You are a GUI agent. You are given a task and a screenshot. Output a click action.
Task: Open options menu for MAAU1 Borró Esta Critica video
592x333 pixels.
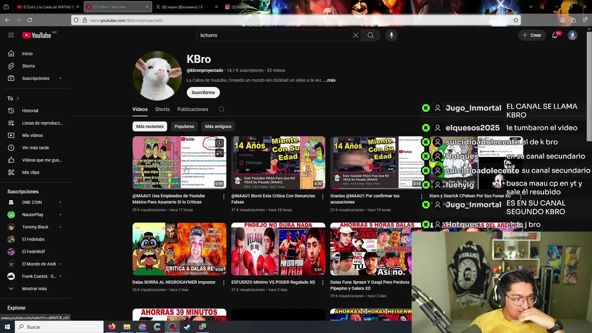(323, 197)
